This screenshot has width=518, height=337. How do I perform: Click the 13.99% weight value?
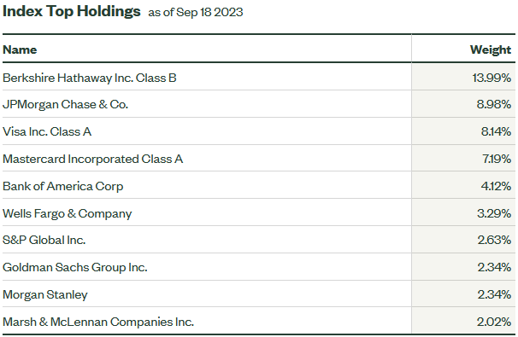pos(492,78)
